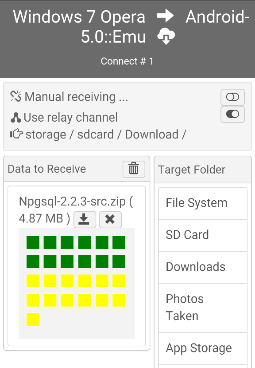Click the Data to Receive header
The width and height of the screenshot is (255, 368).
click(47, 169)
